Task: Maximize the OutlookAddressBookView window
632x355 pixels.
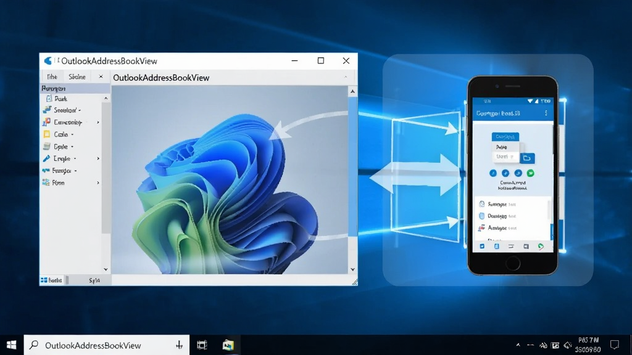Action: (321, 61)
